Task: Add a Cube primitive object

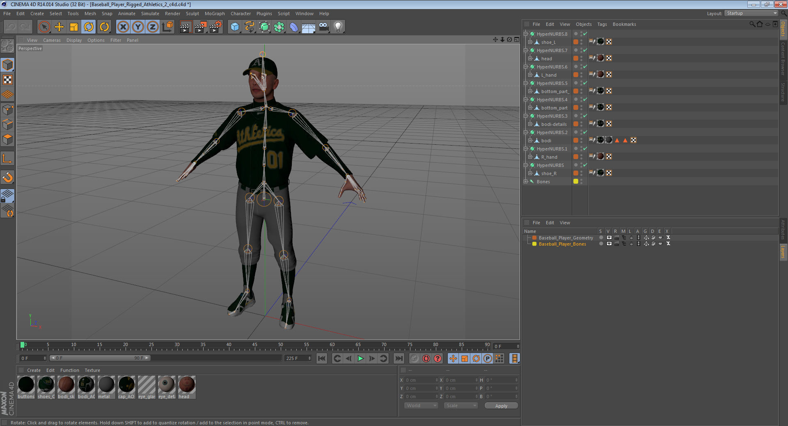Action: click(x=235, y=27)
